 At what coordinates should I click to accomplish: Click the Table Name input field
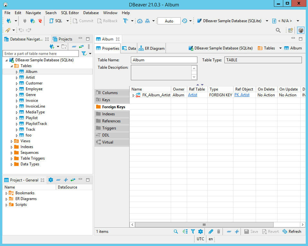[x=164, y=60]
